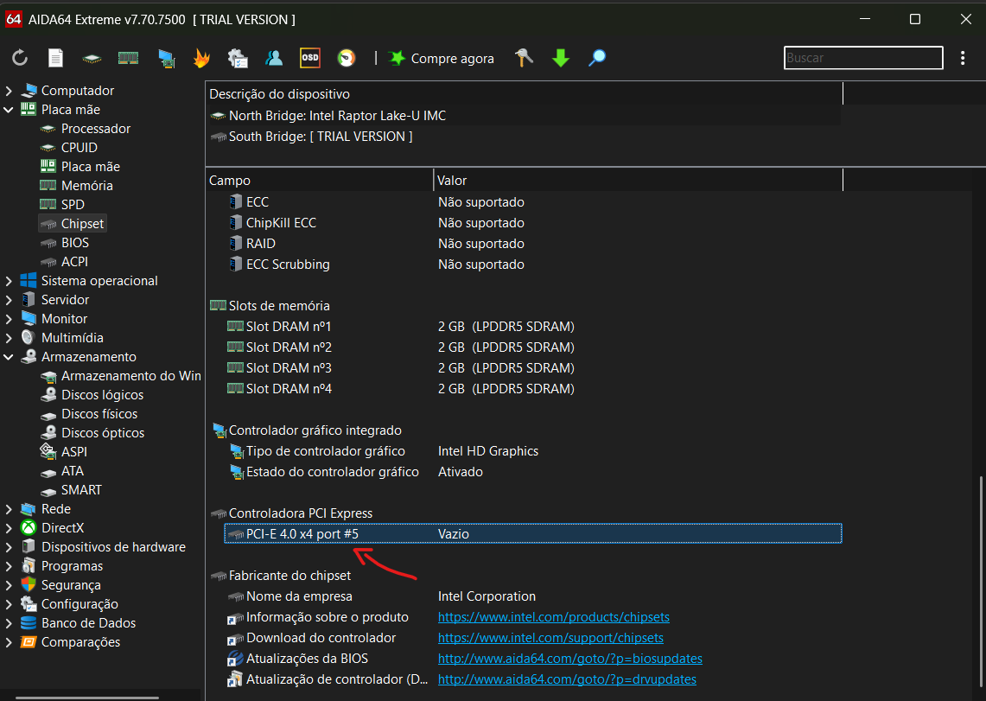Click the magnifier search icon
This screenshot has height=701, width=986.
597,58
